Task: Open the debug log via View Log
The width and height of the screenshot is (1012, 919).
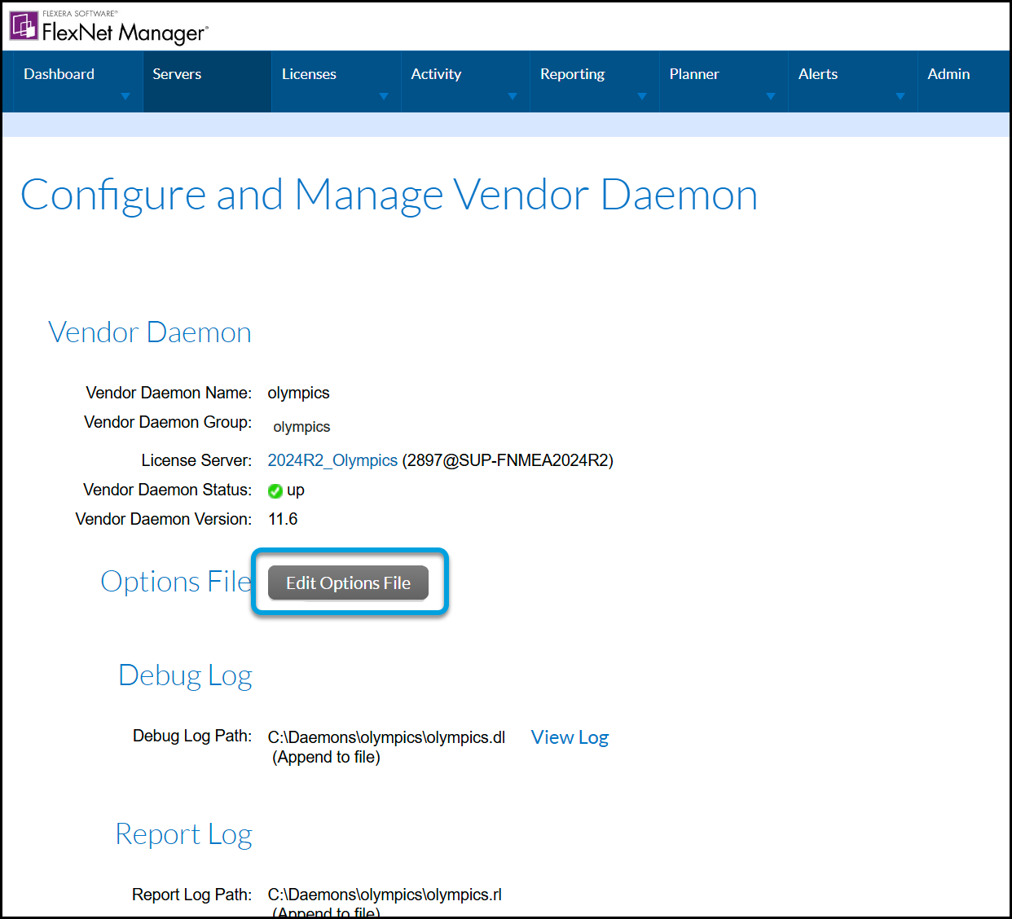Action: tap(570, 737)
